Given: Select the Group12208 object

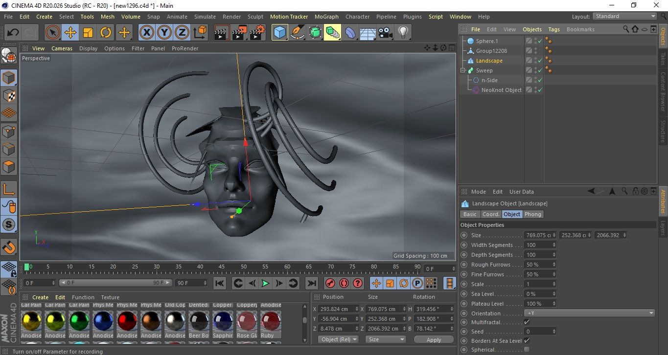Looking at the screenshot, I should click(491, 51).
